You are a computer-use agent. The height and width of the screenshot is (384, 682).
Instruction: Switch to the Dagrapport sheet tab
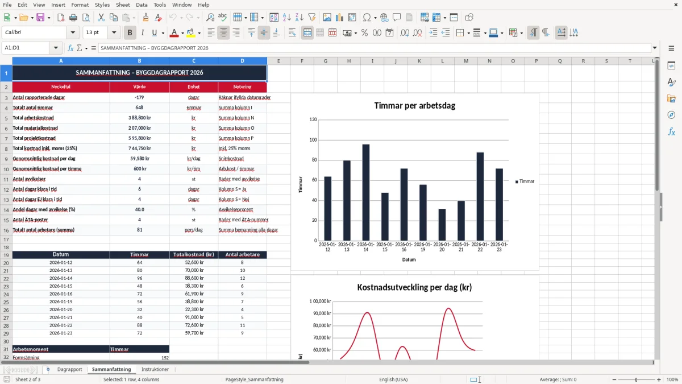pos(70,369)
